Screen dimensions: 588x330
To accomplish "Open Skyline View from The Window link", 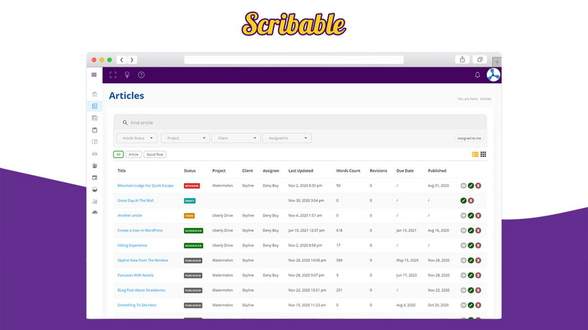I will (143, 260).
